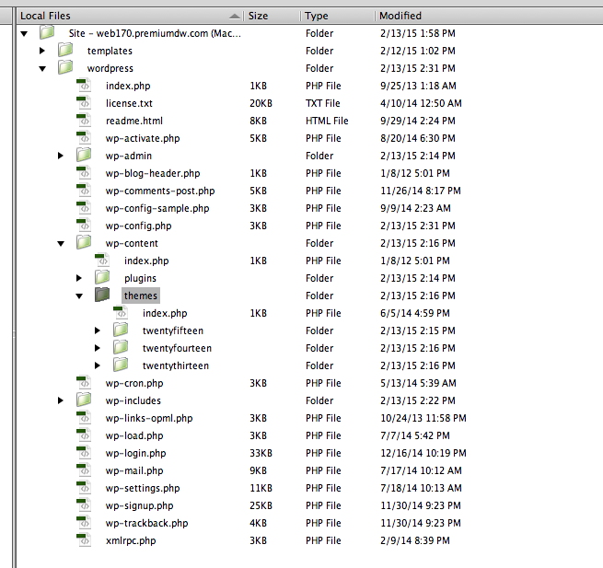The image size is (603, 568).
Task: Click the HTML File type of readme.html
Action: (x=327, y=121)
